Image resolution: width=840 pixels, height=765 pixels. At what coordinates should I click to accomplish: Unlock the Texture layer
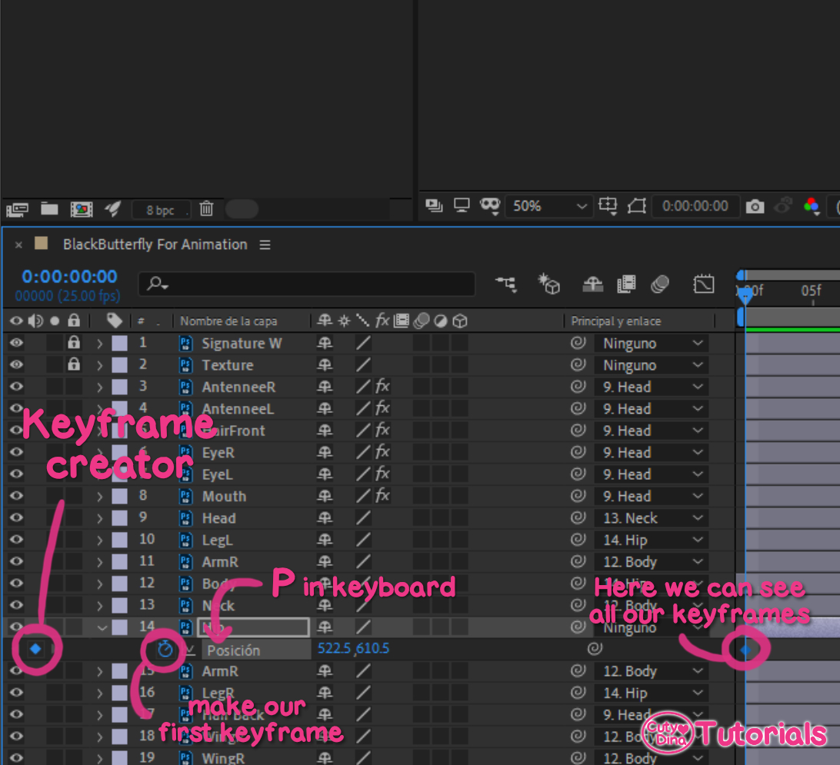point(74,365)
